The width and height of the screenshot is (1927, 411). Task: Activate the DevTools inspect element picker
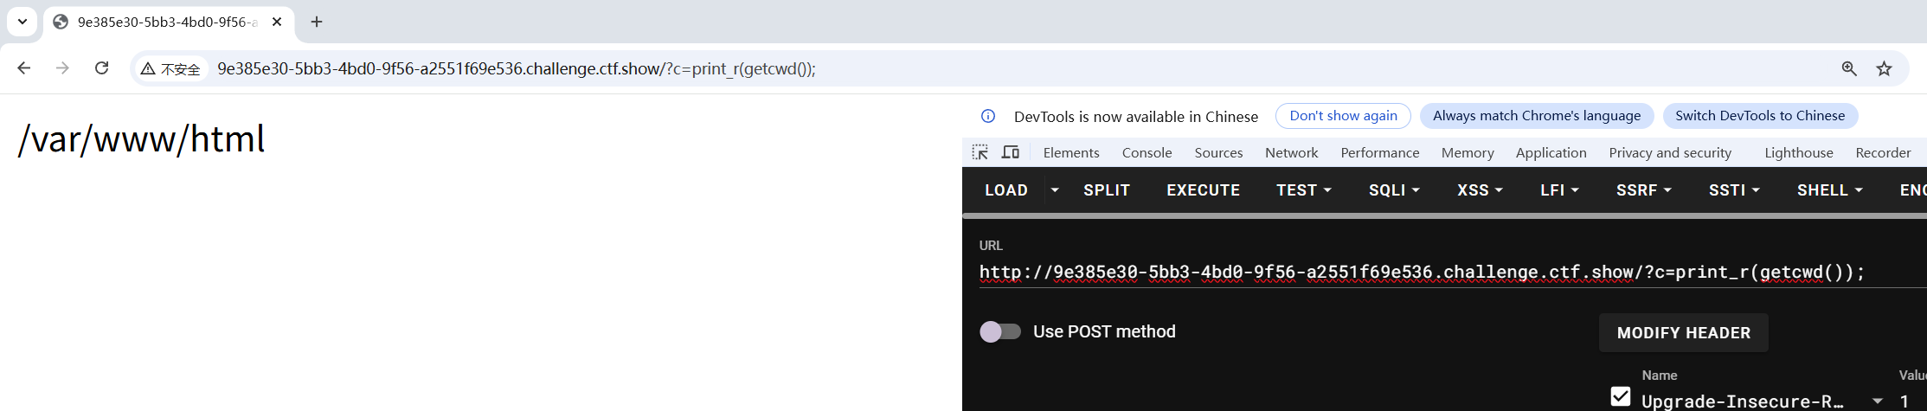pyautogui.click(x=980, y=152)
